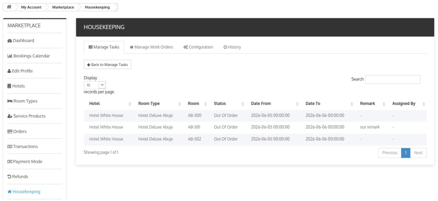The width and height of the screenshot is (438, 201).
Task: Click 'Showing page 1 of 1' text
Action: pos(101,153)
